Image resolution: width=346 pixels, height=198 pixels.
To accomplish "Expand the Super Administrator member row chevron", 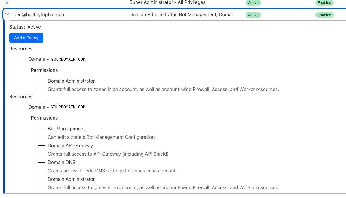I will click(7, 2).
